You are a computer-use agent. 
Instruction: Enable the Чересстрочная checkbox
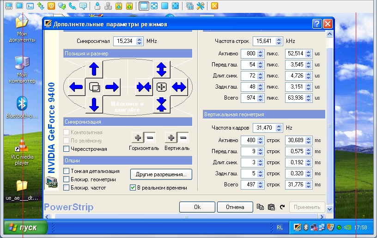pos(67,149)
